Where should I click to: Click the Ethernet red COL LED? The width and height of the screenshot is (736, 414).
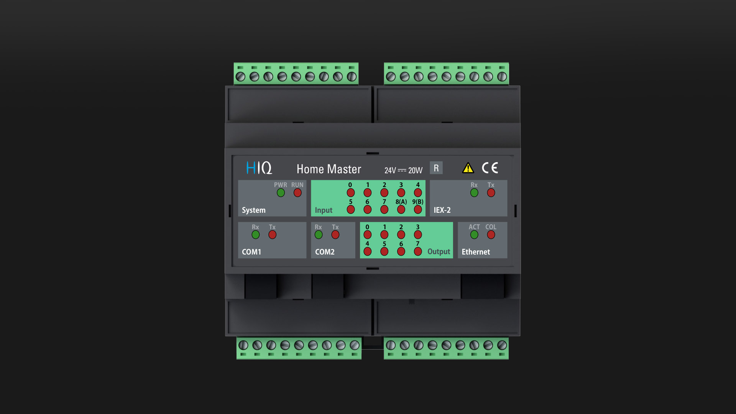pyautogui.click(x=491, y=235)
